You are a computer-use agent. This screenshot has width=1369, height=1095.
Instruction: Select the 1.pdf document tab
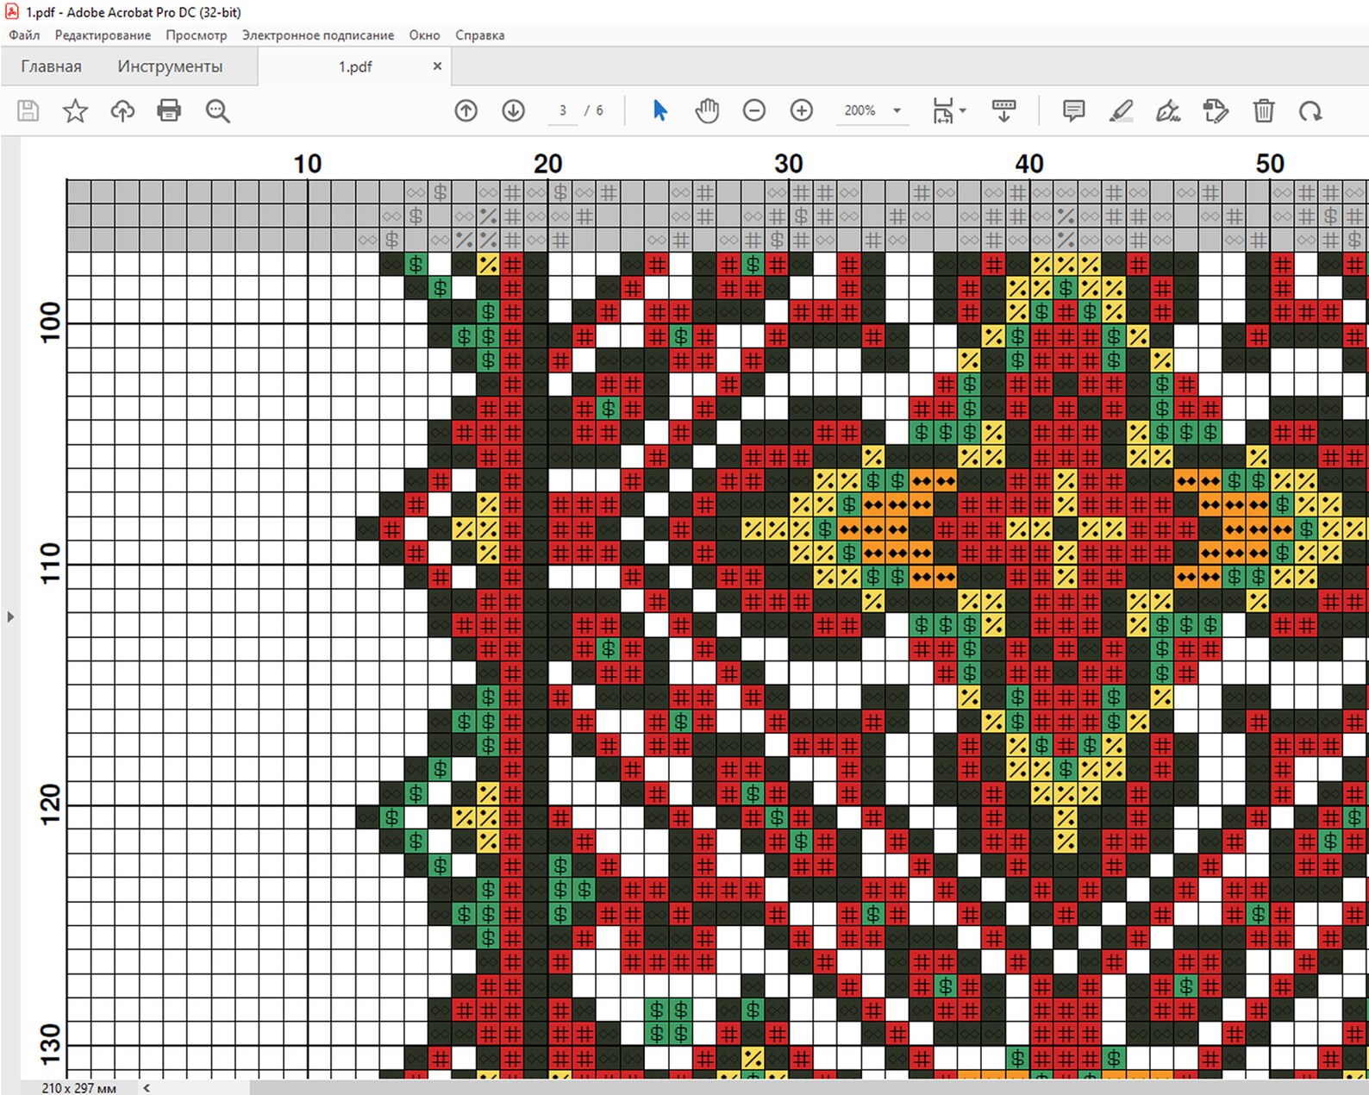[x=354, y=66]
